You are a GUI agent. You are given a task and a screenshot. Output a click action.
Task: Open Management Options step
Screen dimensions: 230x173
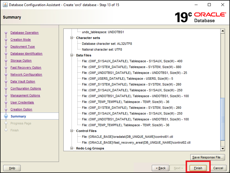tap(25, 95)
